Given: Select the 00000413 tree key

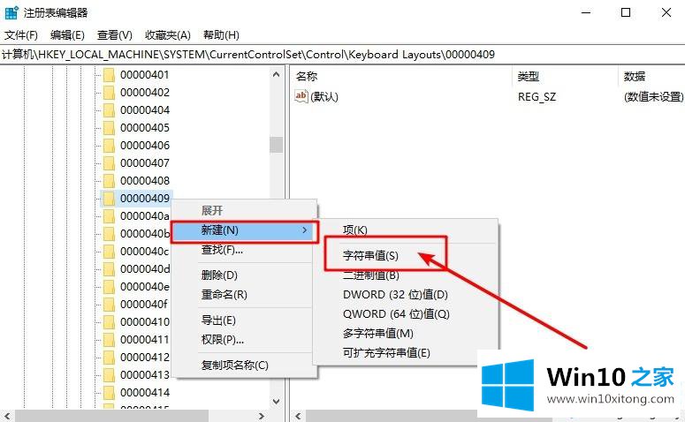Looking at the screenshot, I should coord(145,375).
